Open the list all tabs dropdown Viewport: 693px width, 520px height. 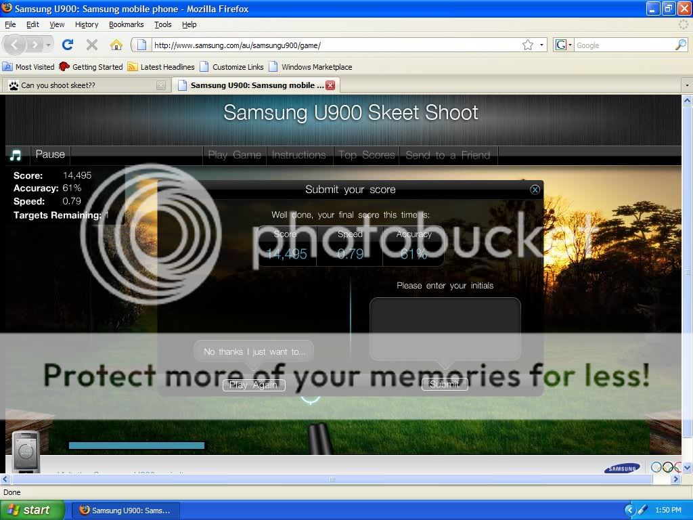click(x=686, y=85)
